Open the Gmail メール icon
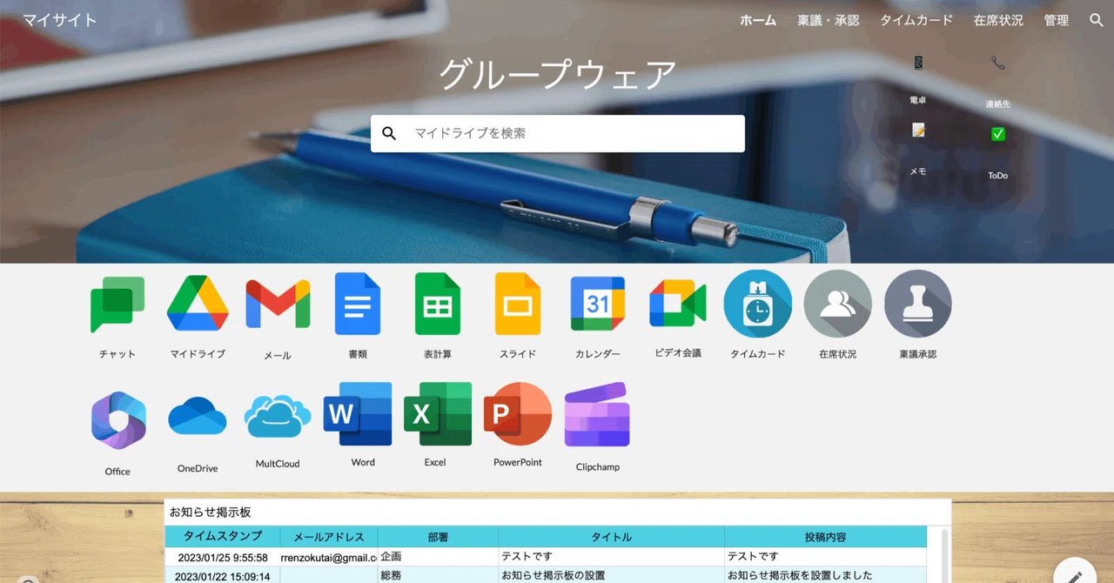 tap(278, 304)
